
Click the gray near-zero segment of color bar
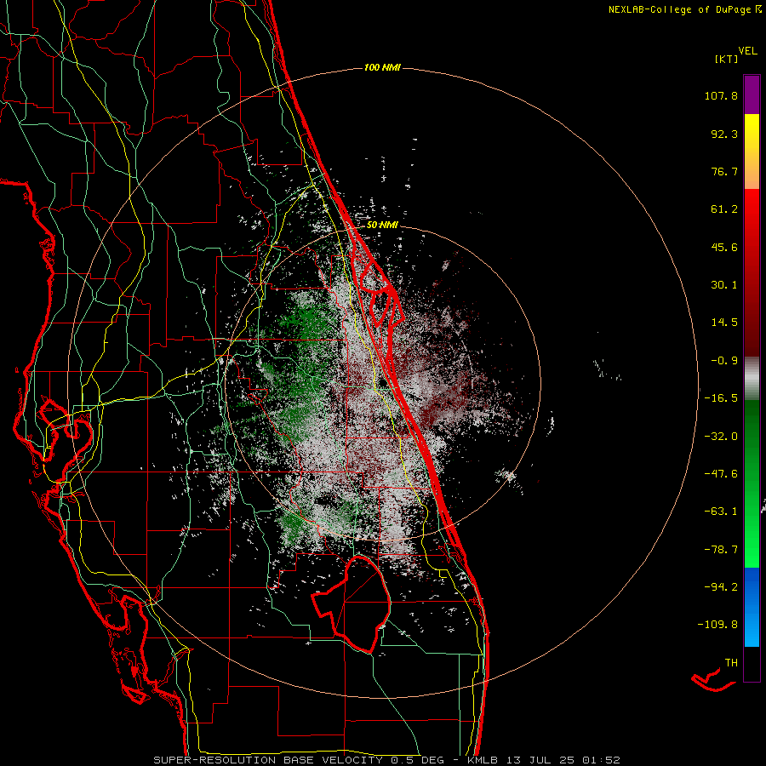pyautogui.click(x=752, y=379)
